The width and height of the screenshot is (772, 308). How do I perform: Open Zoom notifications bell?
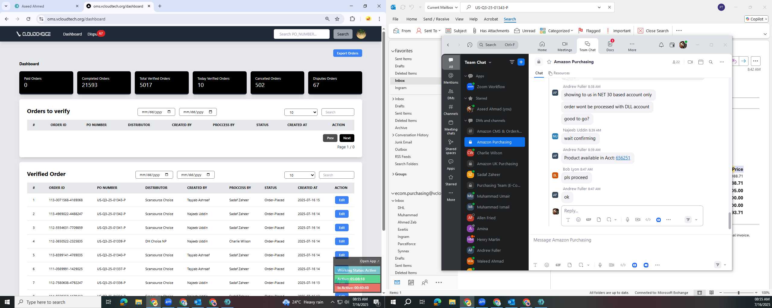661,45
